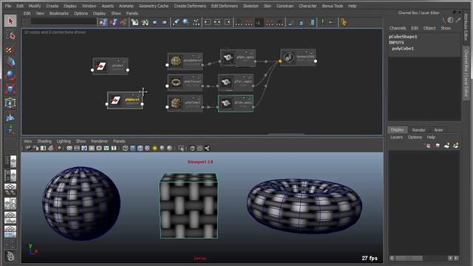
Task: Select the Scale tool icon
Action: (x=10, y=89)
